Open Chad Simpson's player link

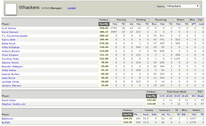click(x=10, y=55)
